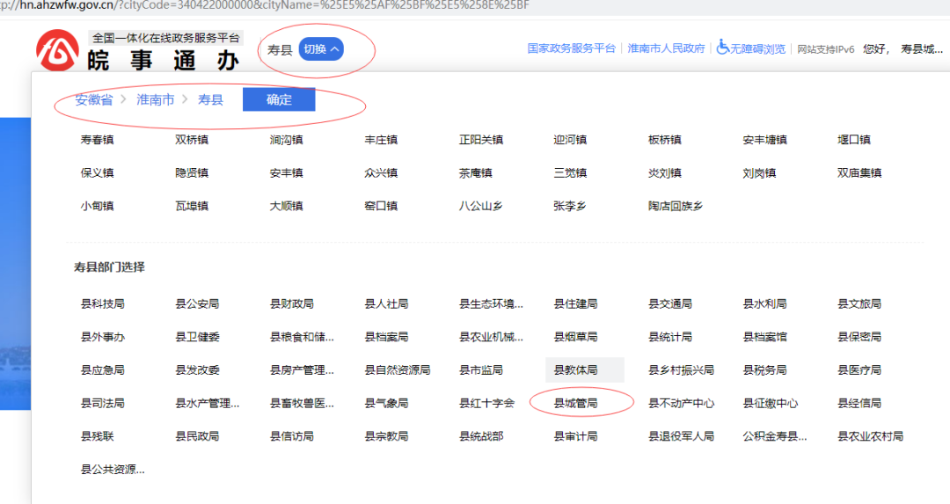950x504 pixels.
Task: Choose 三觉镇 town
Action: tap(569, 173)
